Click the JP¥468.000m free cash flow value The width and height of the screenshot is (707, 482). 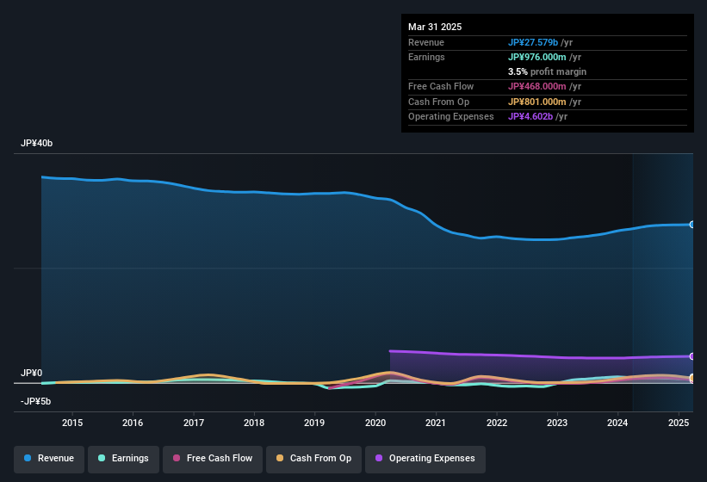click(x=537, y=86)
